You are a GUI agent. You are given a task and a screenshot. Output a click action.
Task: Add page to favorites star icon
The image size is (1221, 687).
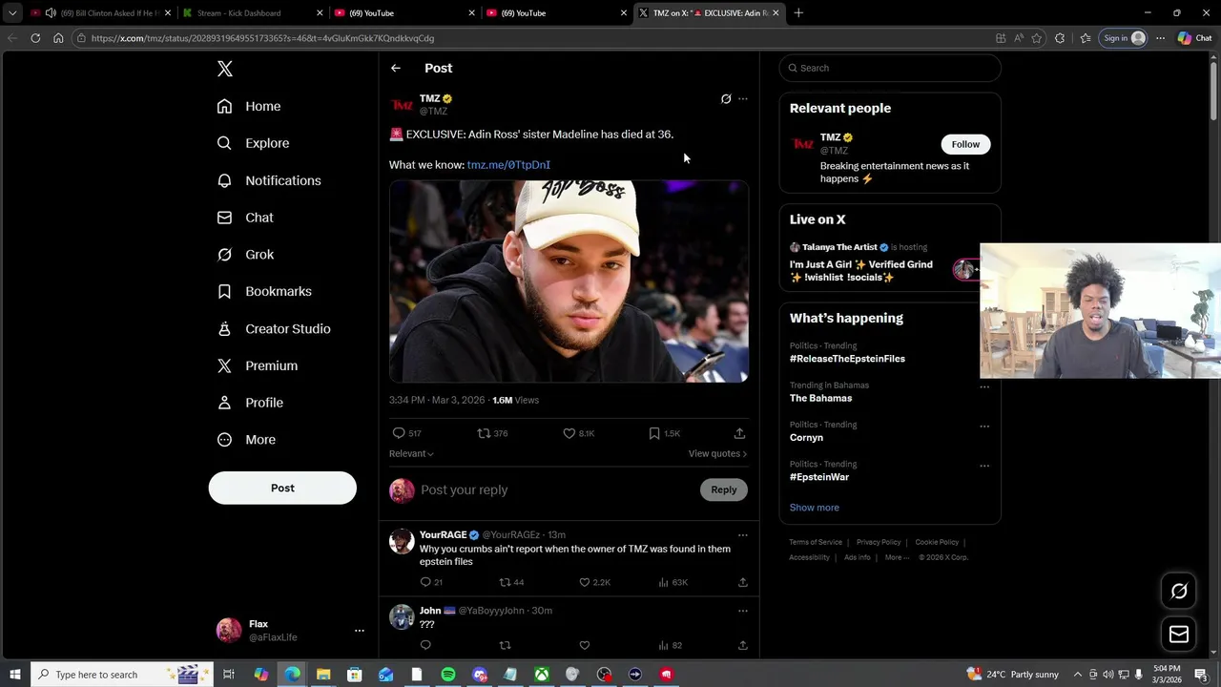pyautogui.click(x=1037, y=38)
